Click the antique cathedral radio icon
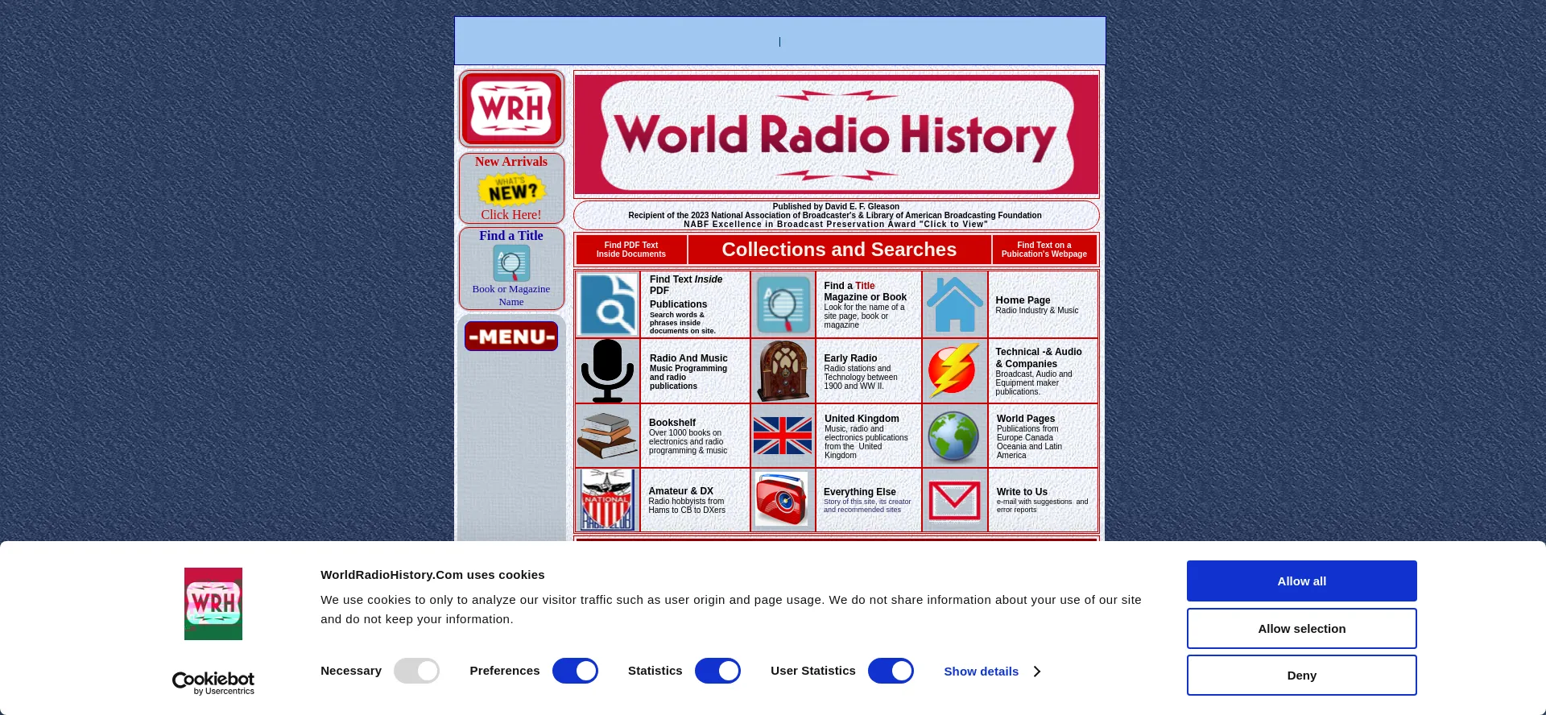Image resolution: width=1546 pixels, height=715 pixels. click(783, 370)
